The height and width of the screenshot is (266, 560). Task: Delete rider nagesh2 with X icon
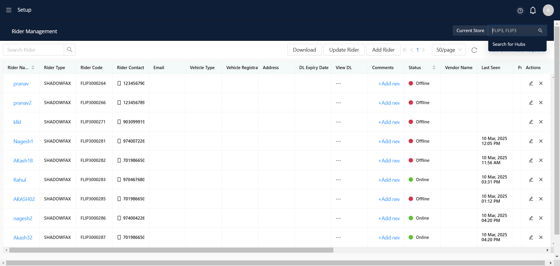[x=541, y=218]
